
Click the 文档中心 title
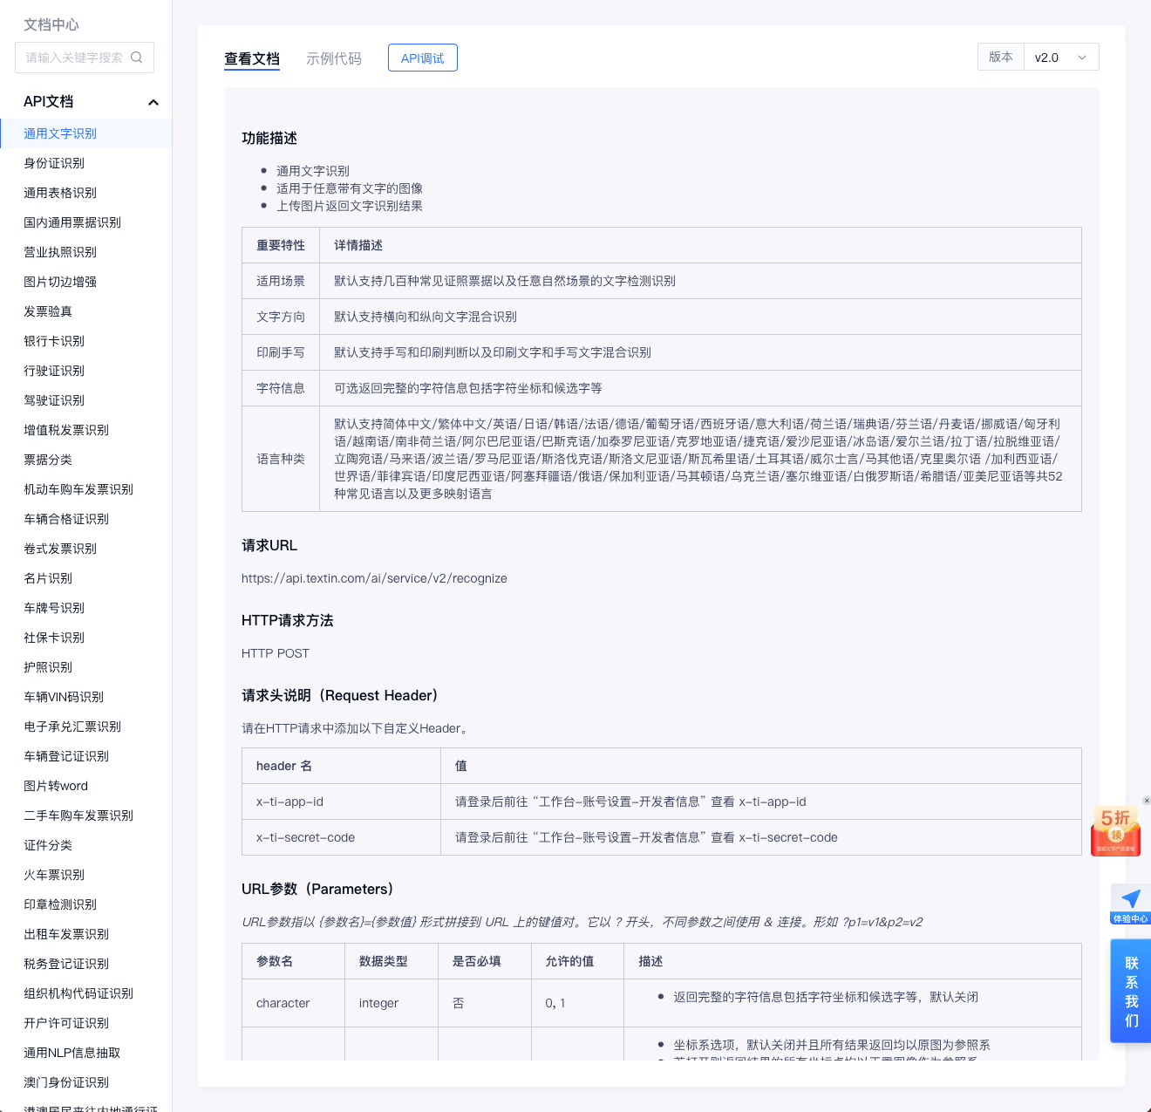(51, 24)
